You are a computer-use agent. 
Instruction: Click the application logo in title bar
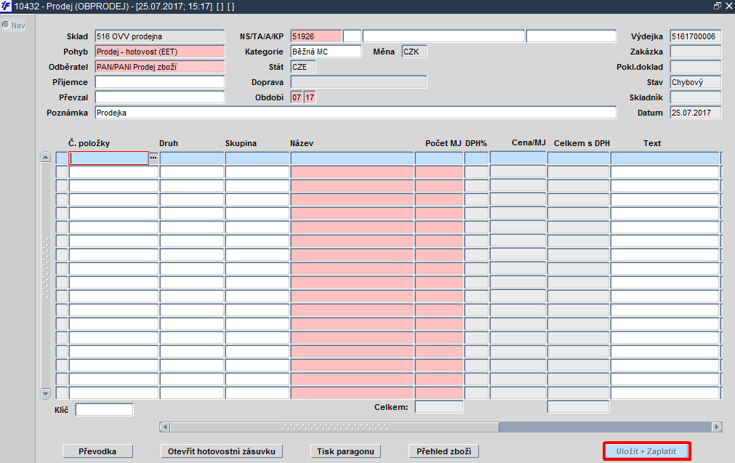pyautogui.click(x=6, y=7)
